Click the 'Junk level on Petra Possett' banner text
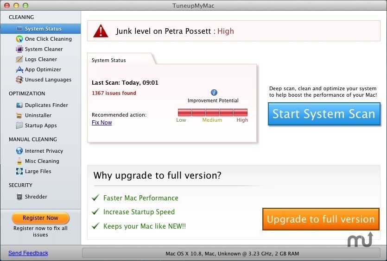This screenshot has height=261, width=387. (x=175, y=31)
